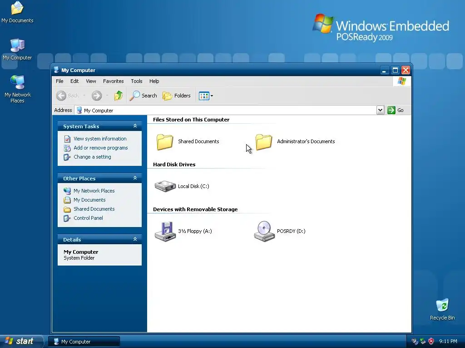Click Devices with Removable Storage header
465x348 pixels.
(195, 209)
